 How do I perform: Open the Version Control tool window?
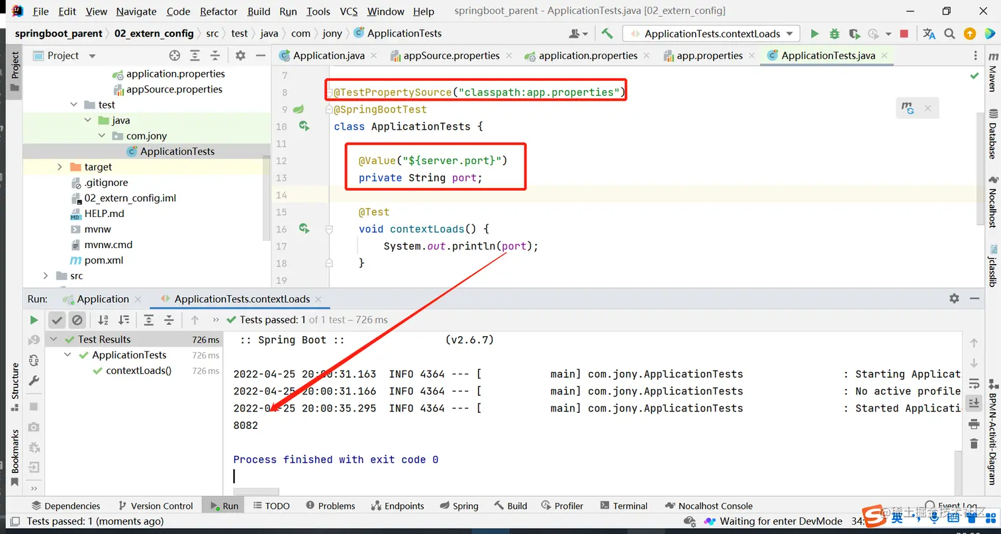(156, 506)
